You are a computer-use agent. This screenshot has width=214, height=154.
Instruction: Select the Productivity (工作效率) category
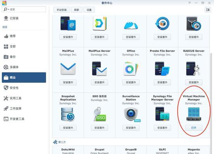pyautogui.click(x=24, y=109)
